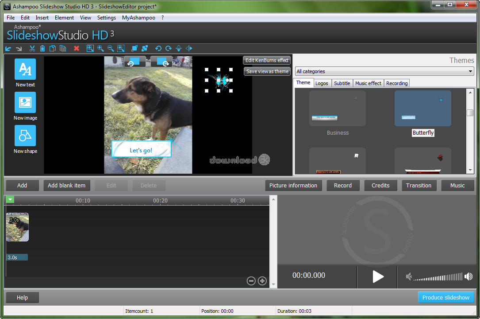Viewport: 480px width, 319px height.
Task: Open the MyAshampoo menu
Action: 138,18
